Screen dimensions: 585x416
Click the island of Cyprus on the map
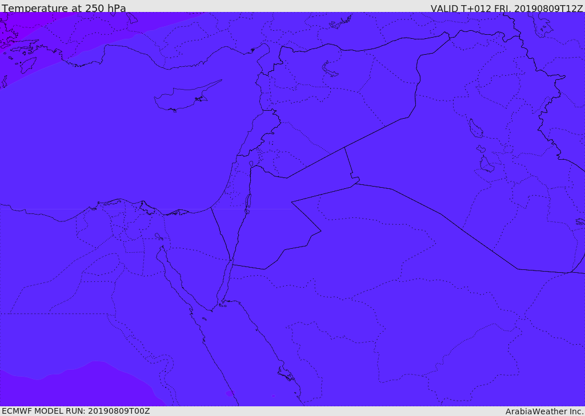tap(187, 97)
